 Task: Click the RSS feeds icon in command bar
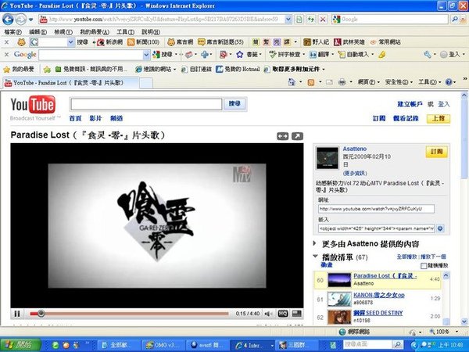point(311,81)
